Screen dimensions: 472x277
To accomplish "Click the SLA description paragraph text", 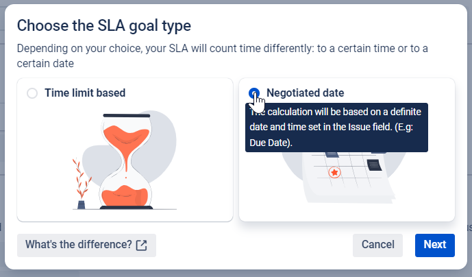I will click(x=222, y=56).
